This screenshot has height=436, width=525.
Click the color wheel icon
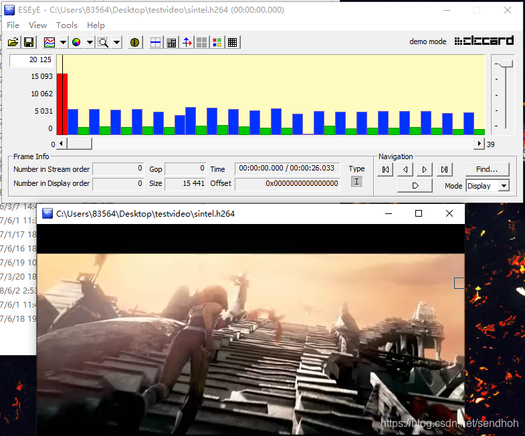(76, 43)
